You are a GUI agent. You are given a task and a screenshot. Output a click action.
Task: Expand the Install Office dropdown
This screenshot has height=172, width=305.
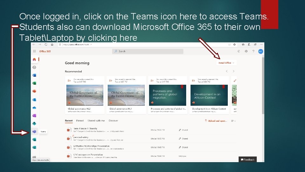226,63
